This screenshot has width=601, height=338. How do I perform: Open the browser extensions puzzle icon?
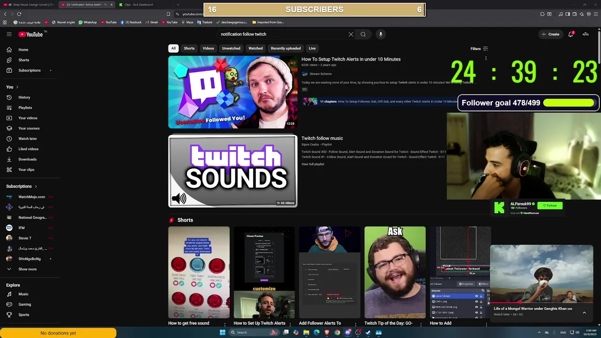(x=542, y=14)
